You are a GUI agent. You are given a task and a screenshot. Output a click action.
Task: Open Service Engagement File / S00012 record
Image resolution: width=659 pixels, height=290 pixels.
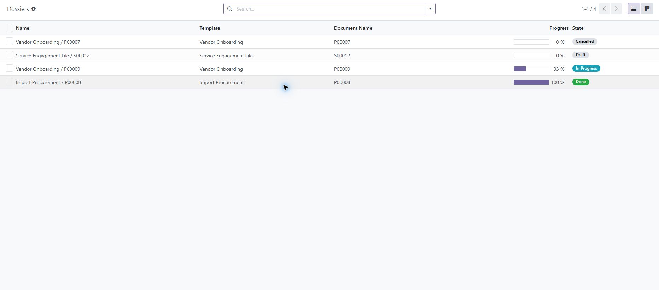(x=53, y=56)
